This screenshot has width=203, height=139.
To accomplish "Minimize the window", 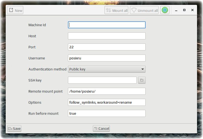I will [176, 10].
